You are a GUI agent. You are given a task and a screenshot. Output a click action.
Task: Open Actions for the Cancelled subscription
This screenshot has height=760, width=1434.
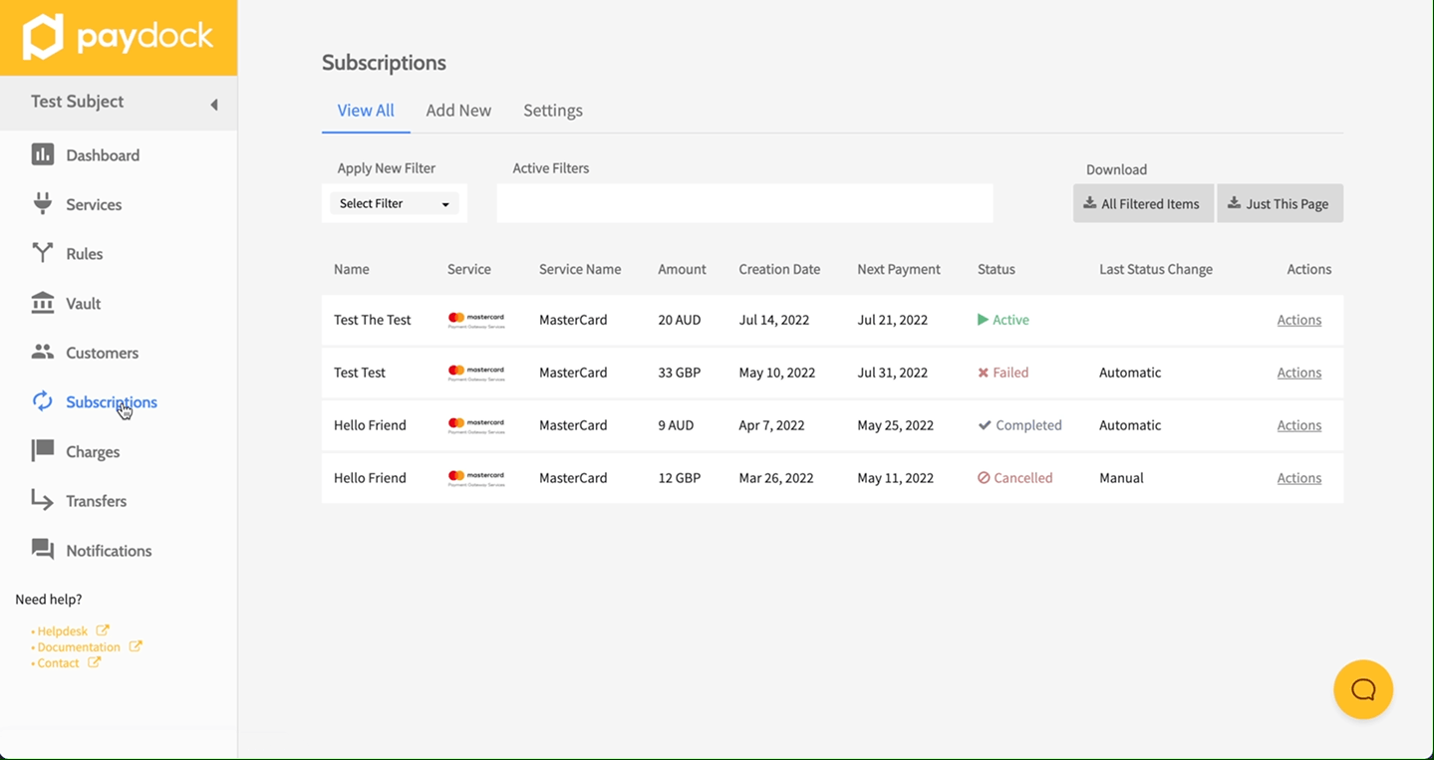tap(1298, 478)
